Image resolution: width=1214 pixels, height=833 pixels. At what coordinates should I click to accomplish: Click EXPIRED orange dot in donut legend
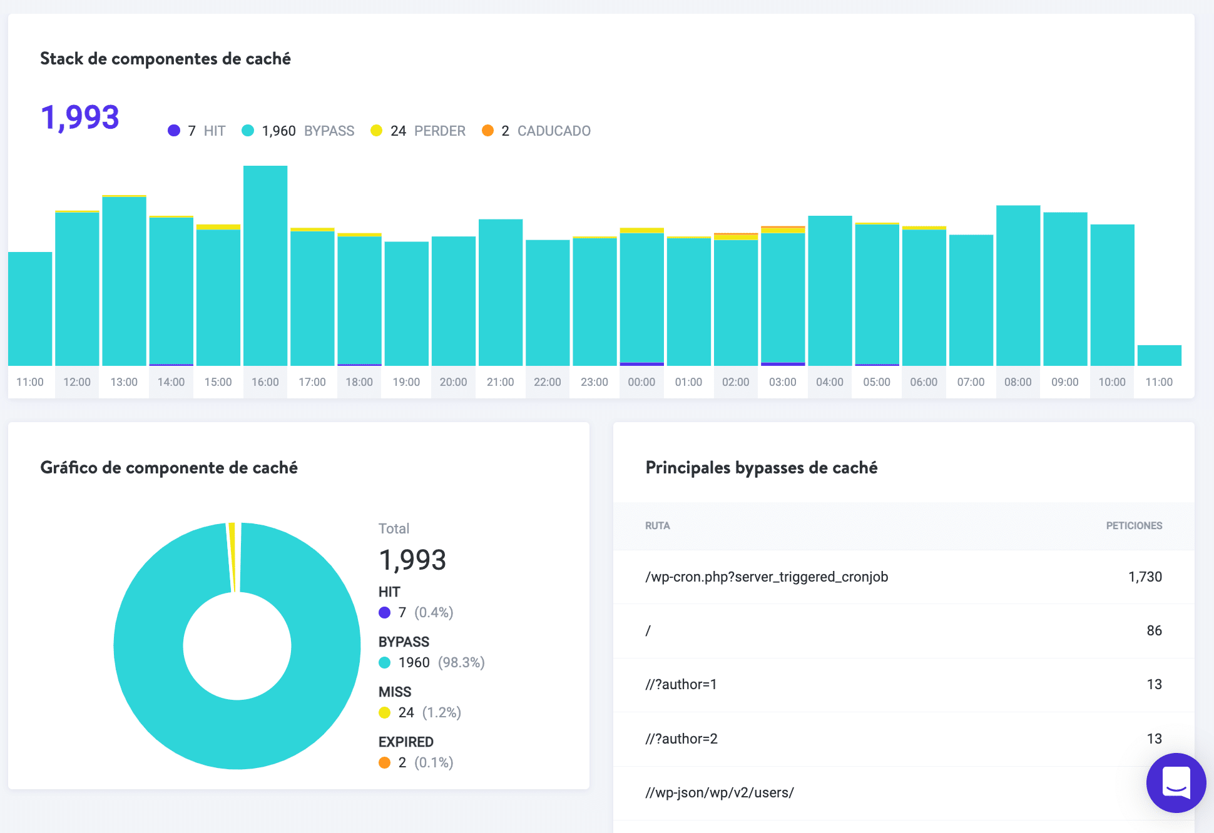pos(384,762)
